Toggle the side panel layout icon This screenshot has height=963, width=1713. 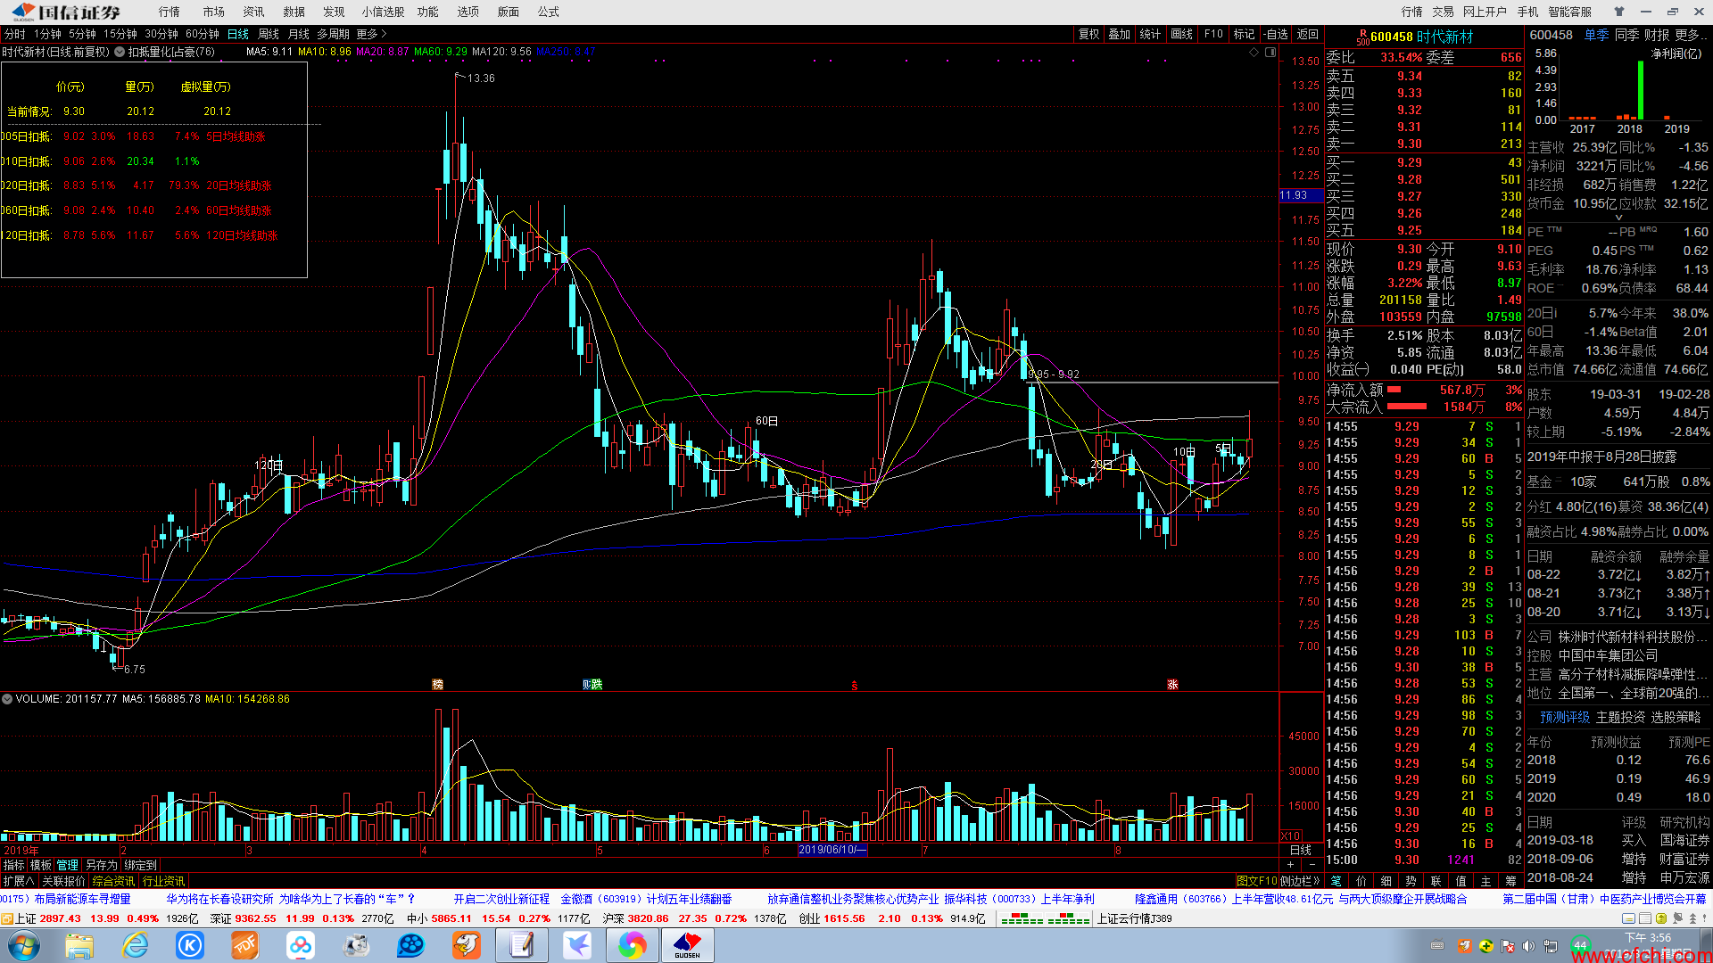click(1270, 53)
